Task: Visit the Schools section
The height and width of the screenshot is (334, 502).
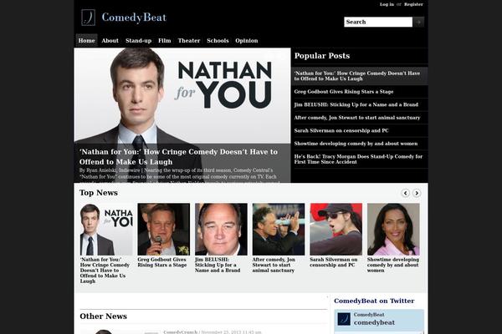Action: (218, 41)
